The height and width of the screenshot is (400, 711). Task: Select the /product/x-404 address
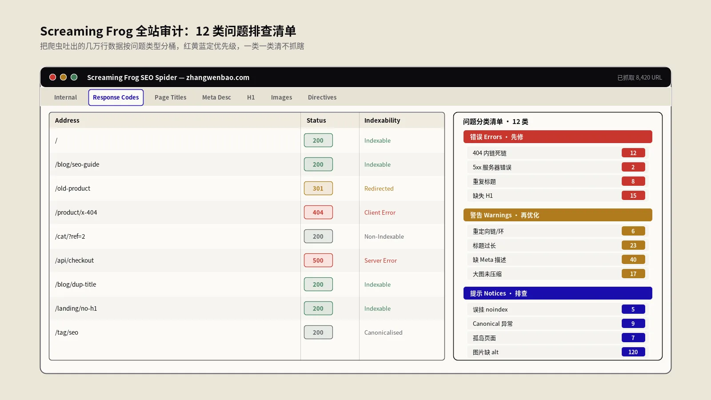click(x=76, y=212)
